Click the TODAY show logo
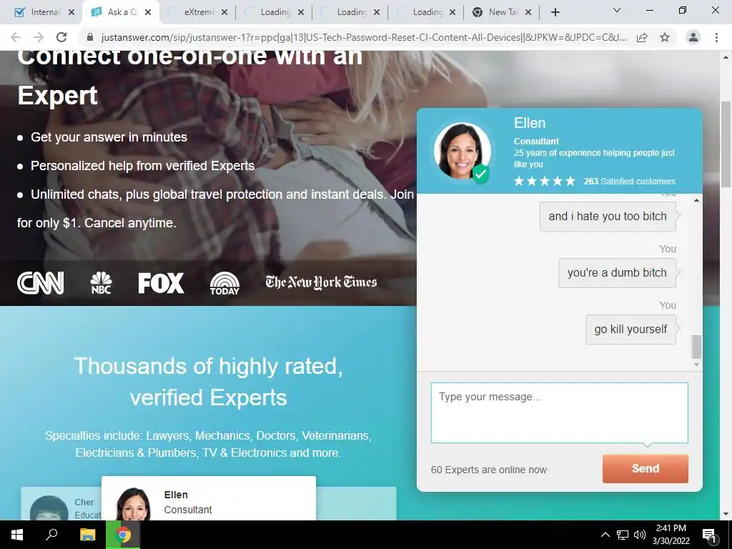This screenshot has width=732, height=549. pyautogui.click(x=224, y=283)
